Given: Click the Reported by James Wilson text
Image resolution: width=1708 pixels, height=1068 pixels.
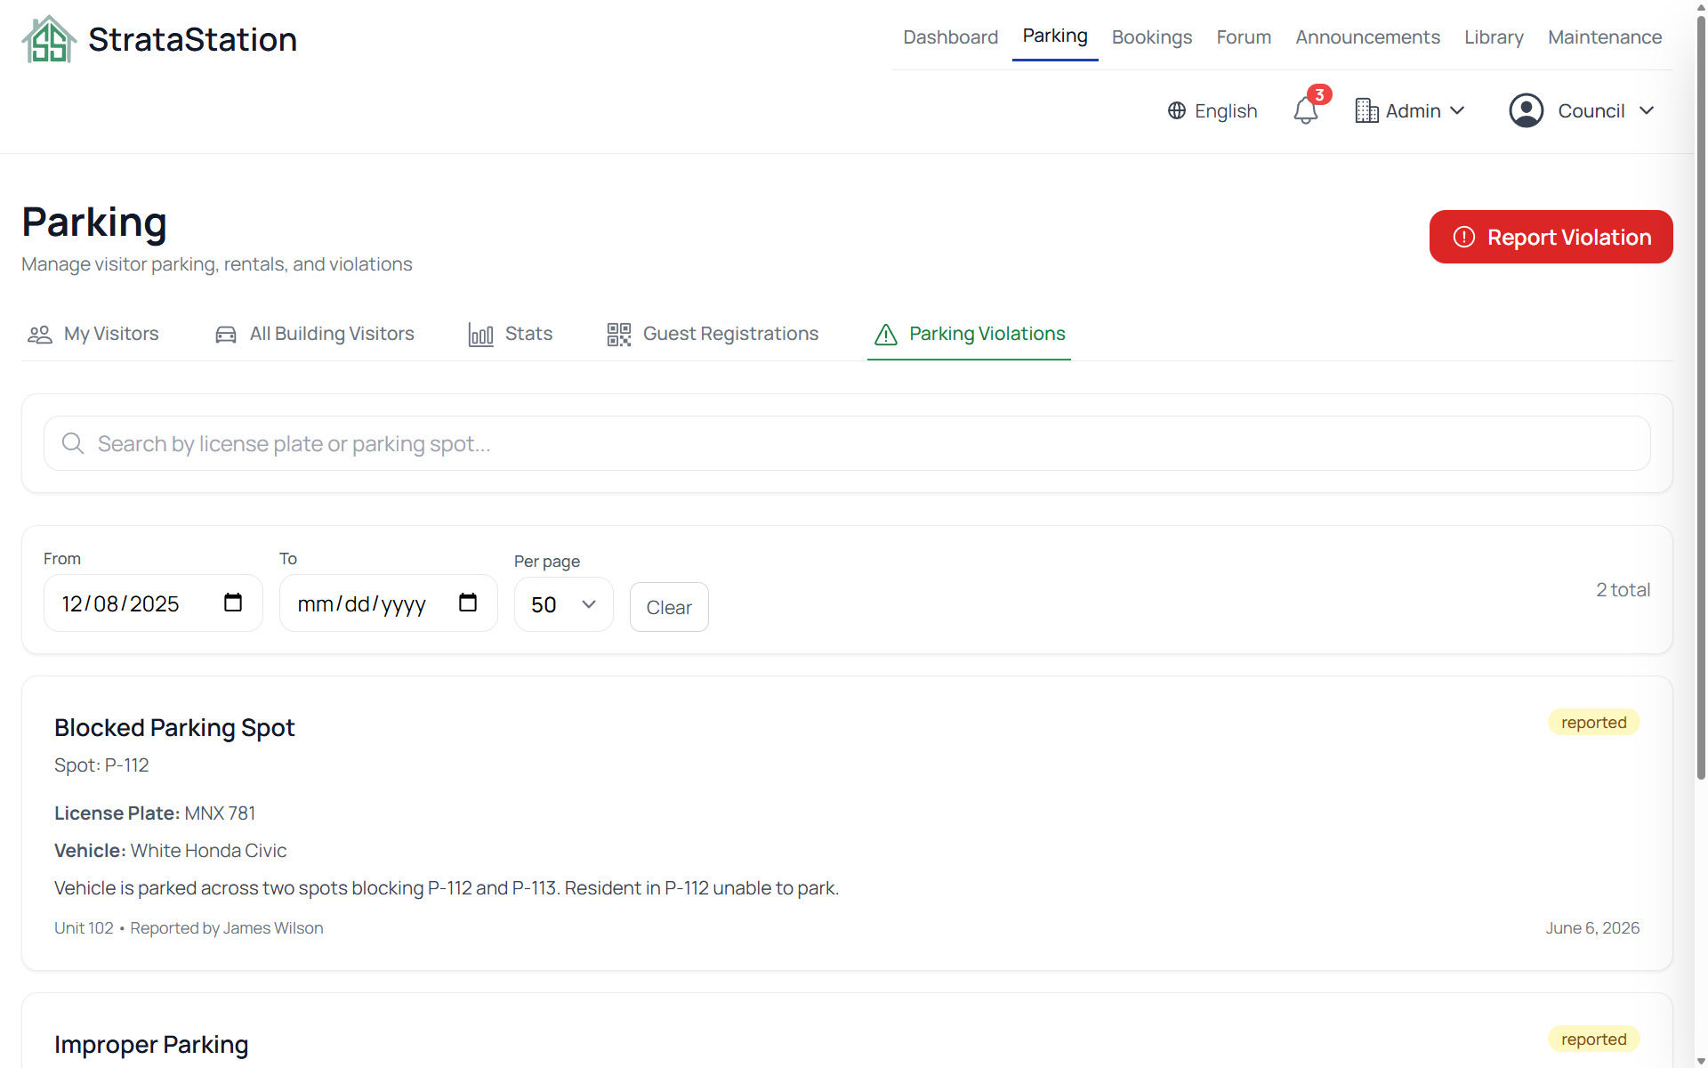Looking at the screenshot, I should tap(227, 928).
